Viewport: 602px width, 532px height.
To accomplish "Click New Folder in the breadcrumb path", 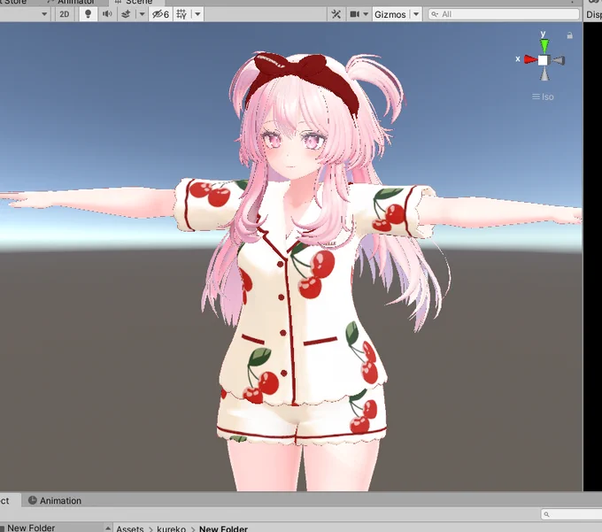I will point(223,528).
